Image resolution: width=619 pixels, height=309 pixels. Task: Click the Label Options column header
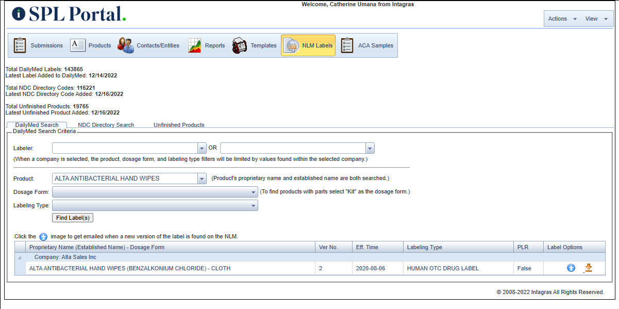[574, 247]
